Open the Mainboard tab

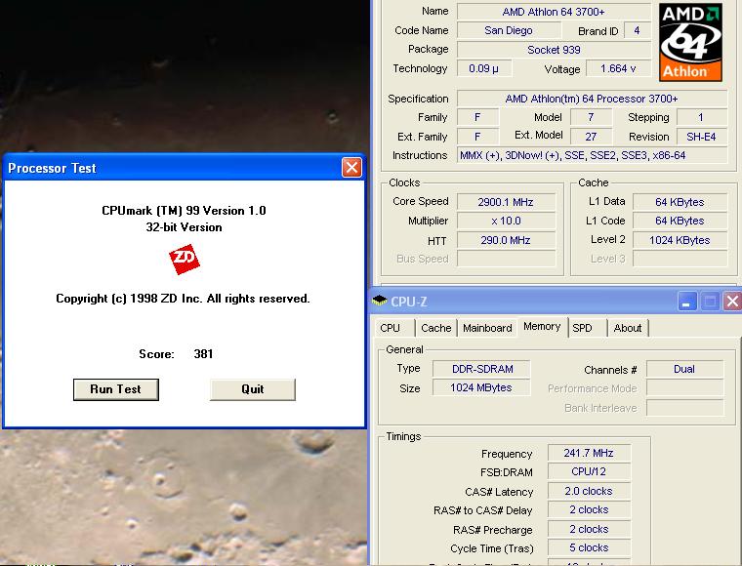[487, 328]
